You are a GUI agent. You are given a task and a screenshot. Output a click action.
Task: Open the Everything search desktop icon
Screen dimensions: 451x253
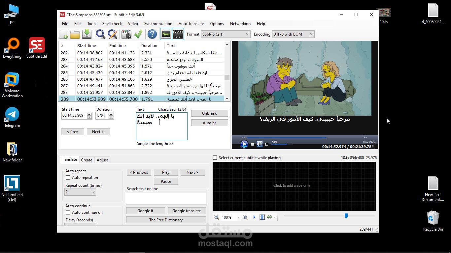12,48
